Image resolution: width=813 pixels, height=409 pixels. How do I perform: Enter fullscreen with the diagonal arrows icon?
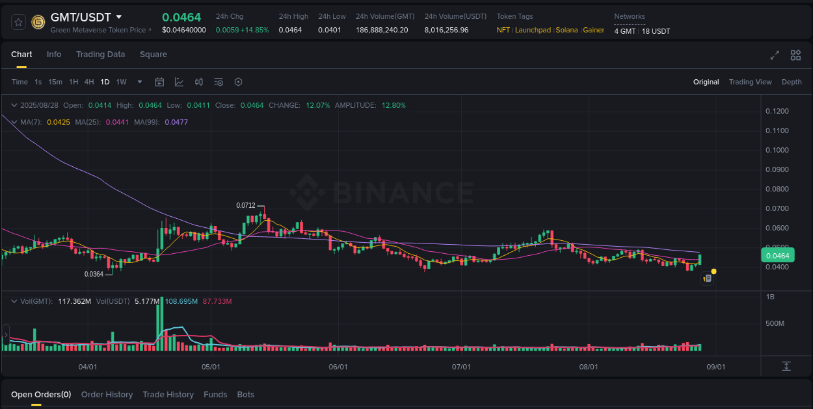pos(774,56)
